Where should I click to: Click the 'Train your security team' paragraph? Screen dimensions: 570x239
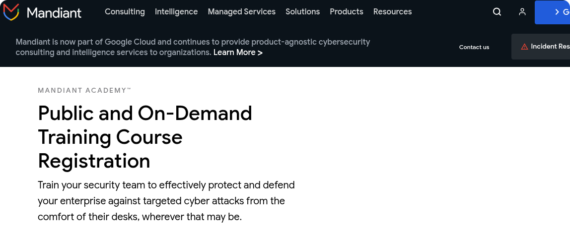click(x=166, y=201)
